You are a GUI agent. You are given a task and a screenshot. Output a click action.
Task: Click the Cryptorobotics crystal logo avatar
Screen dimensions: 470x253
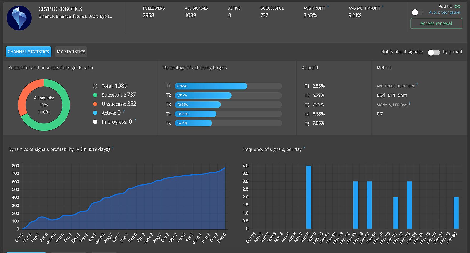[x=19, y=18]
